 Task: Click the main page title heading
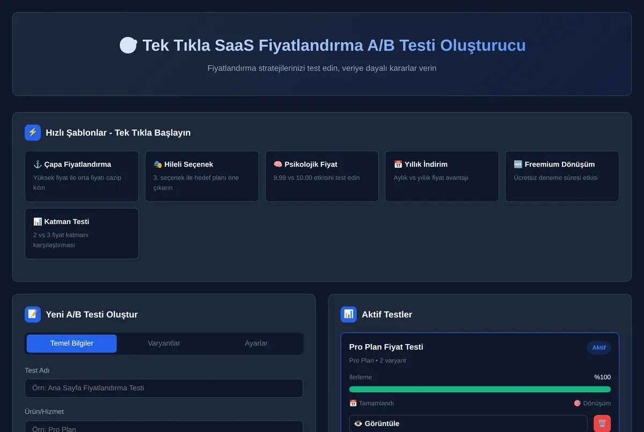pos(322,46)
